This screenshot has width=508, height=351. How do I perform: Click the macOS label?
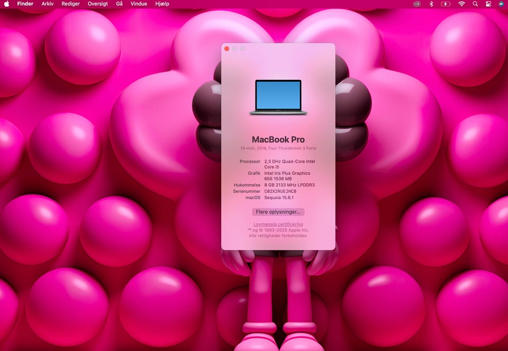253,197
